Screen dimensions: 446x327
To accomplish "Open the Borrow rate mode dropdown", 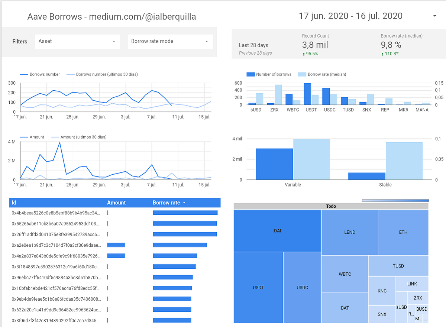I will pyautogui.click(x=170, y=42).
